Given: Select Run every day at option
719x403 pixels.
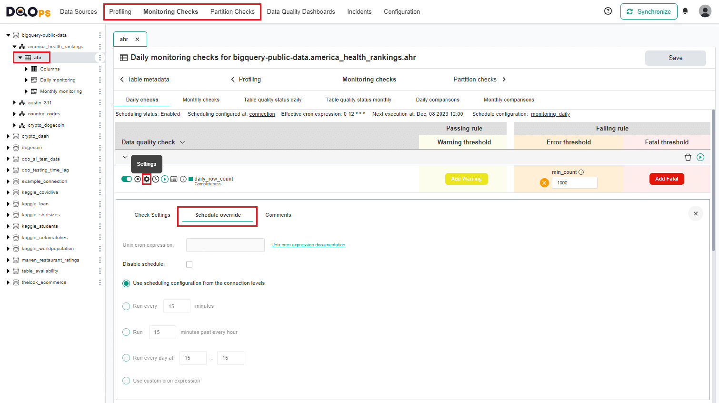Looking at the screenshot, I should [x=126, y=358].
